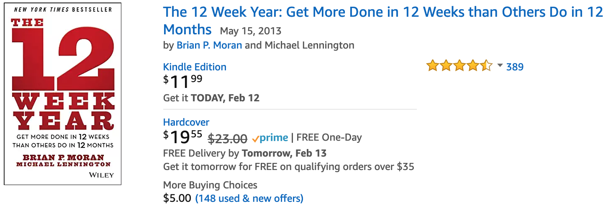Click the FREE One-Day shipping label
Image resolution: width=611 pixels, height=206 pixels.
coord(329,137)
